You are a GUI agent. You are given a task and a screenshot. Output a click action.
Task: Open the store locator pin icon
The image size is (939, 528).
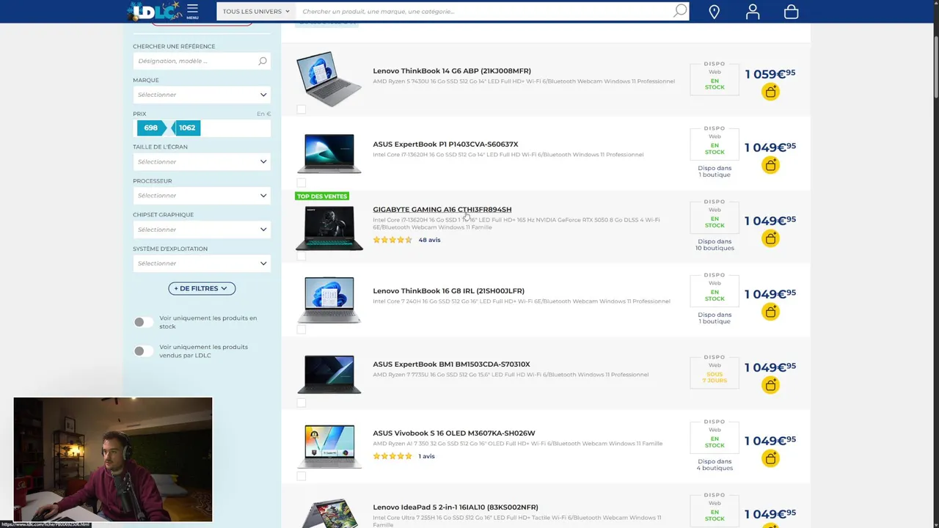click(x=714, y=12)
